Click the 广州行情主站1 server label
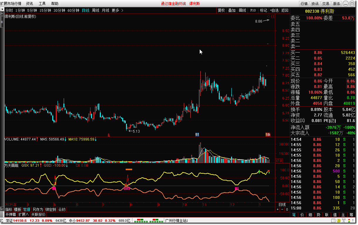The width and height of the screenshot is (358, 225). 177,221
